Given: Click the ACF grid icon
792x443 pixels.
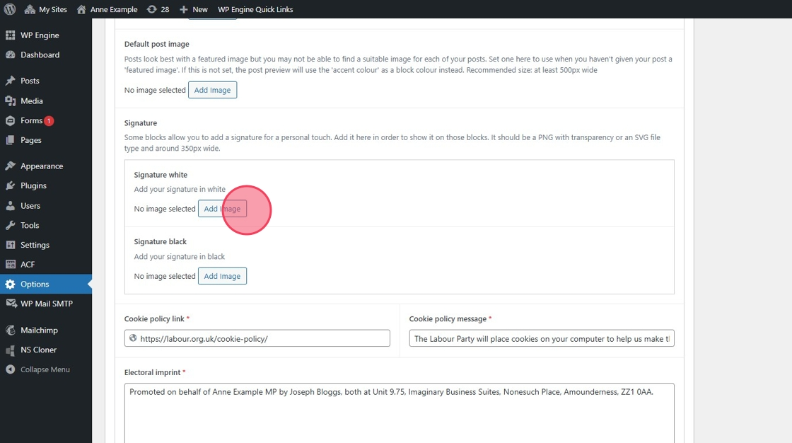Looking at the screenshot, I should (x=10, y=264).
